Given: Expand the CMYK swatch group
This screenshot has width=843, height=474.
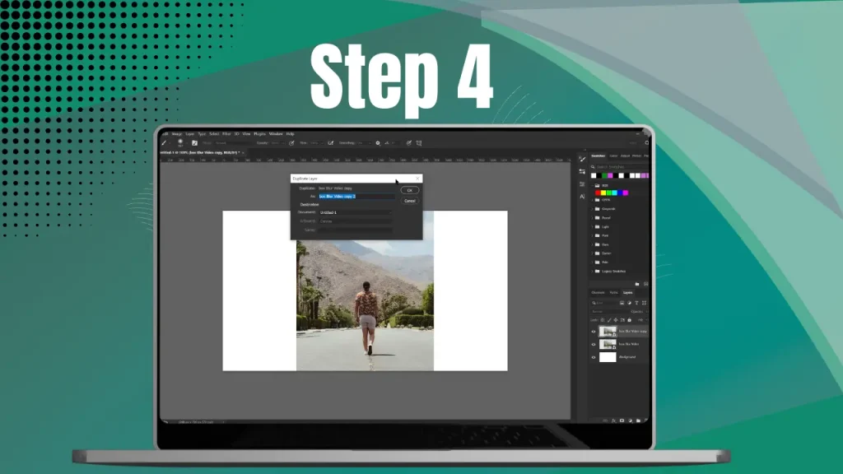Looking at the screenshot, I should [593, 200].
